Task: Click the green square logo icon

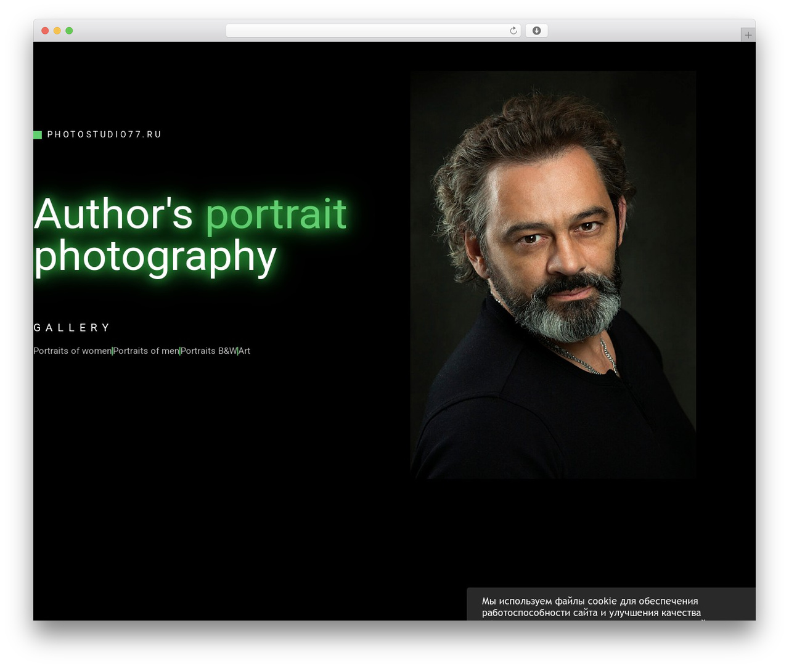Action: coord(38,135)
